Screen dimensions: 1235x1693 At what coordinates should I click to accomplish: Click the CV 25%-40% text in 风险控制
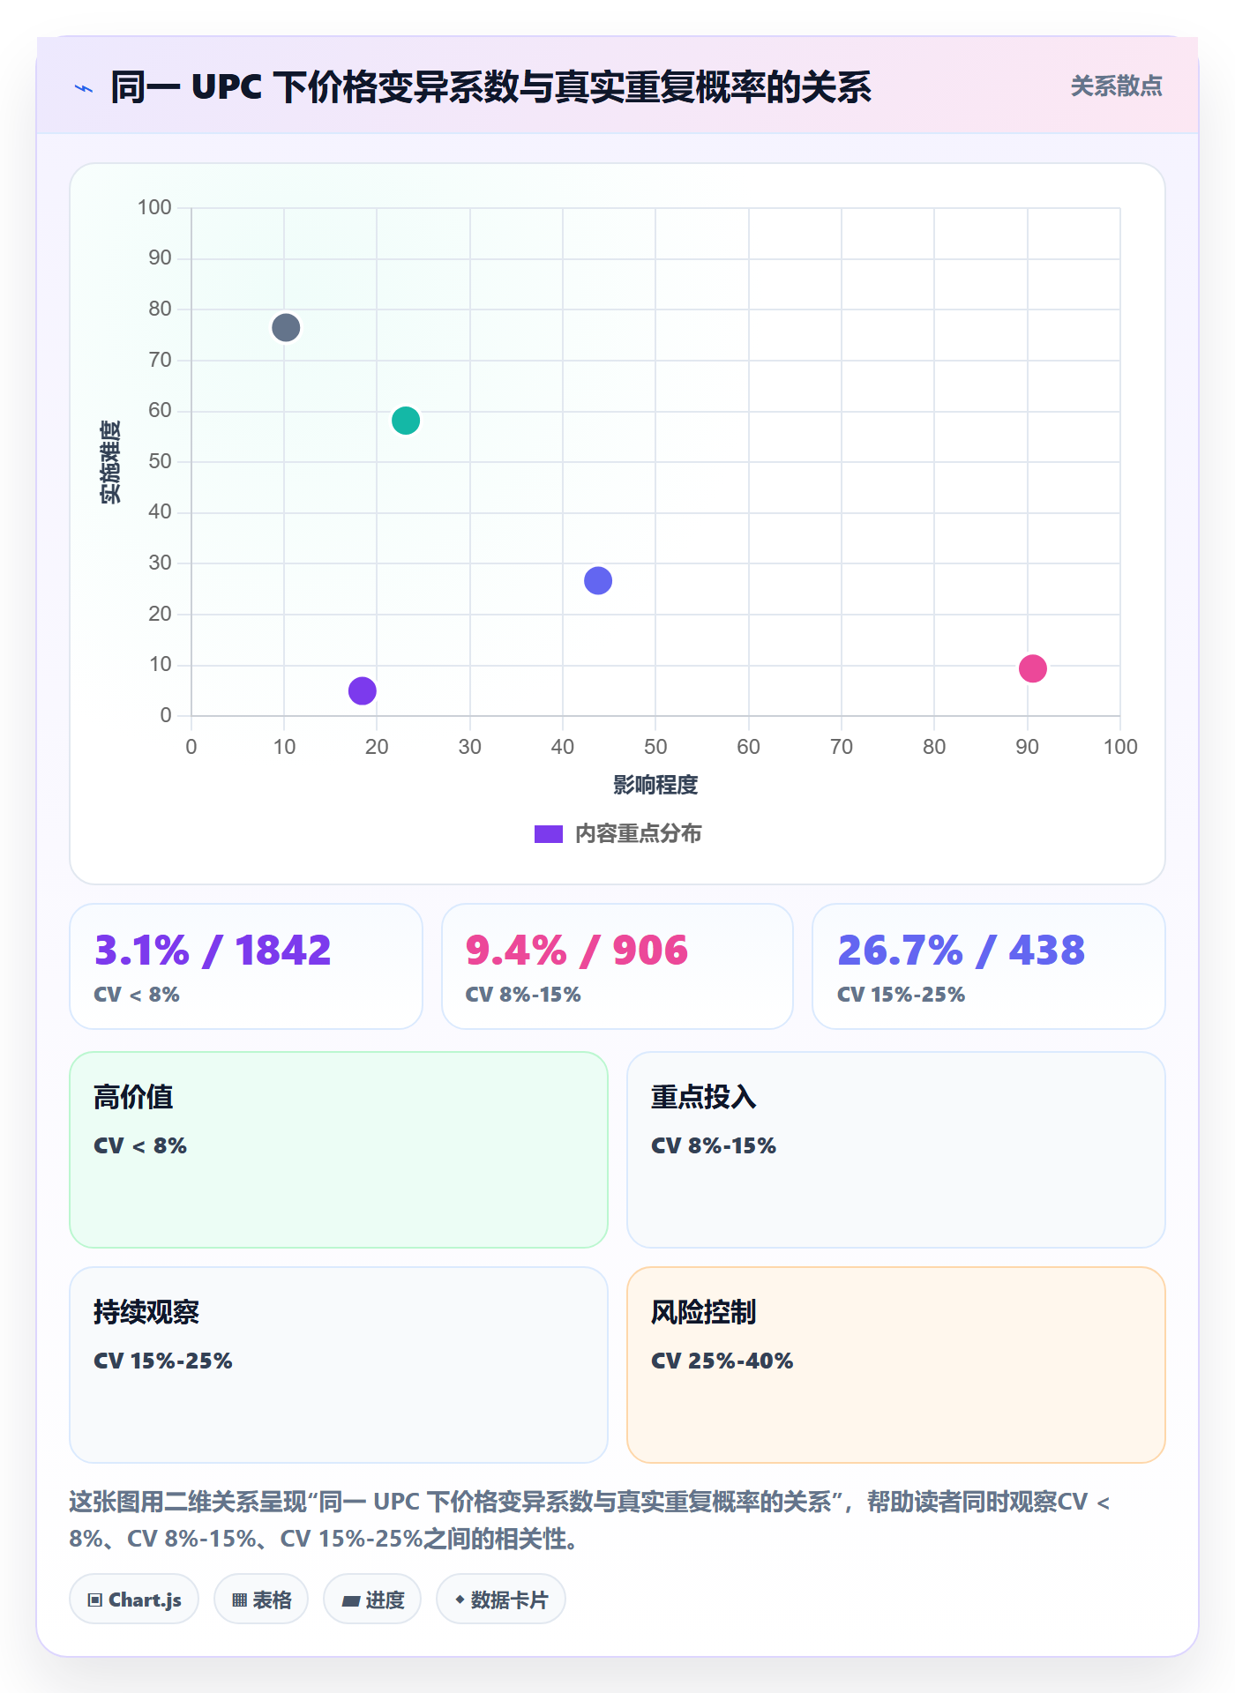click(722, 1361)
